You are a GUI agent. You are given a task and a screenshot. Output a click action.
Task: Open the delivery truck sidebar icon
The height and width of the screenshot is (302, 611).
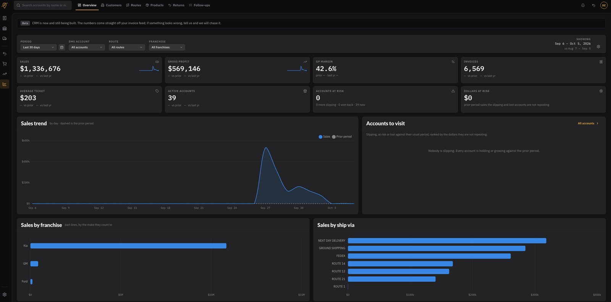[x=5, y=39]
